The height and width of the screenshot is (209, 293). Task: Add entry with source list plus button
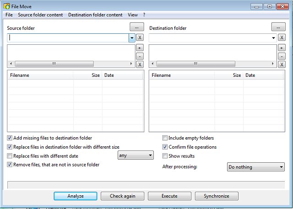coord(140,48)
